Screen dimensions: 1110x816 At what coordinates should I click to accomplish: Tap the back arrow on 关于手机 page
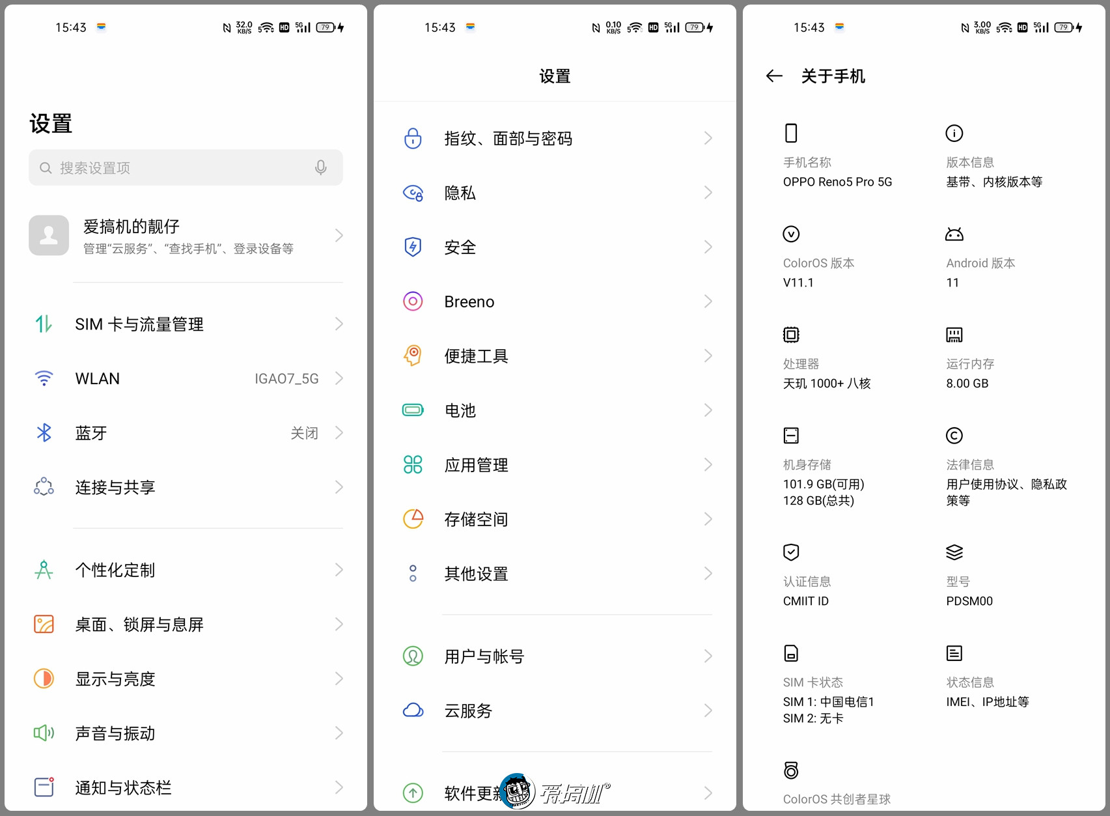[x=773, y=76]
